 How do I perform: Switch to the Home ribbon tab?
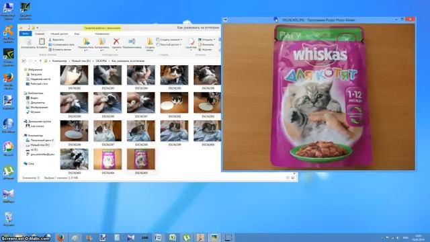[x=40, y=34]
